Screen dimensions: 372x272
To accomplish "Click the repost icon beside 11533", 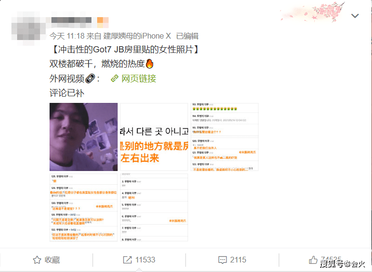I will click(x=127, y=260).
